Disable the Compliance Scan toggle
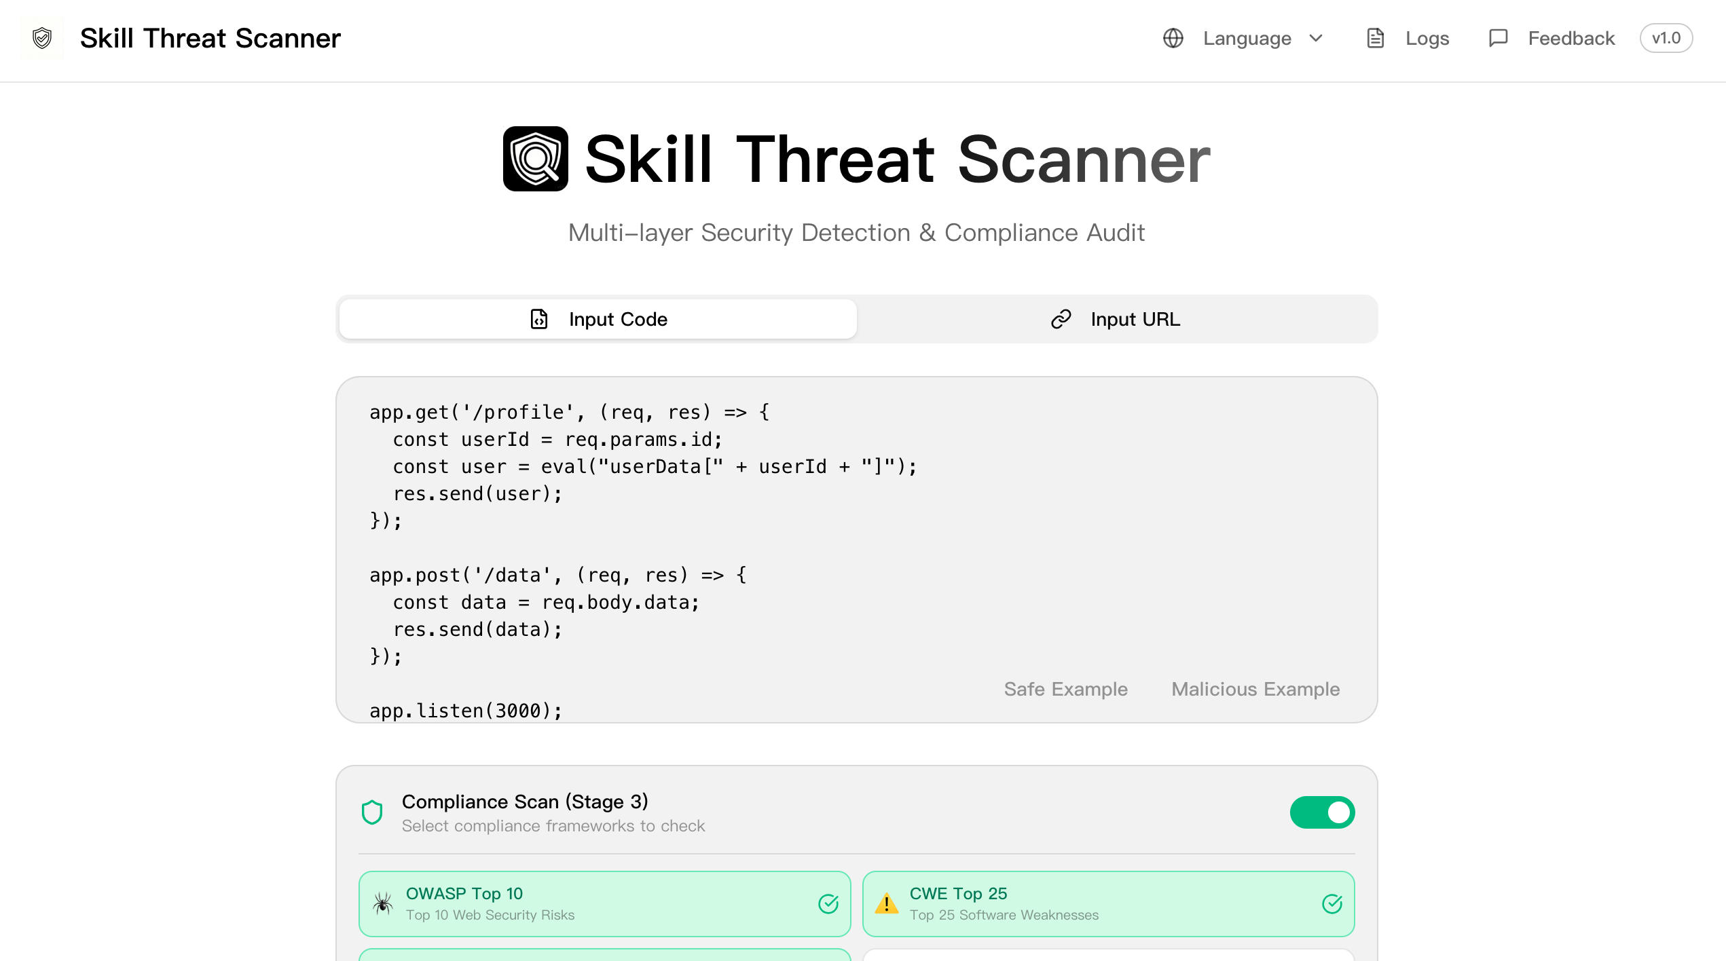 point(1322,812)
